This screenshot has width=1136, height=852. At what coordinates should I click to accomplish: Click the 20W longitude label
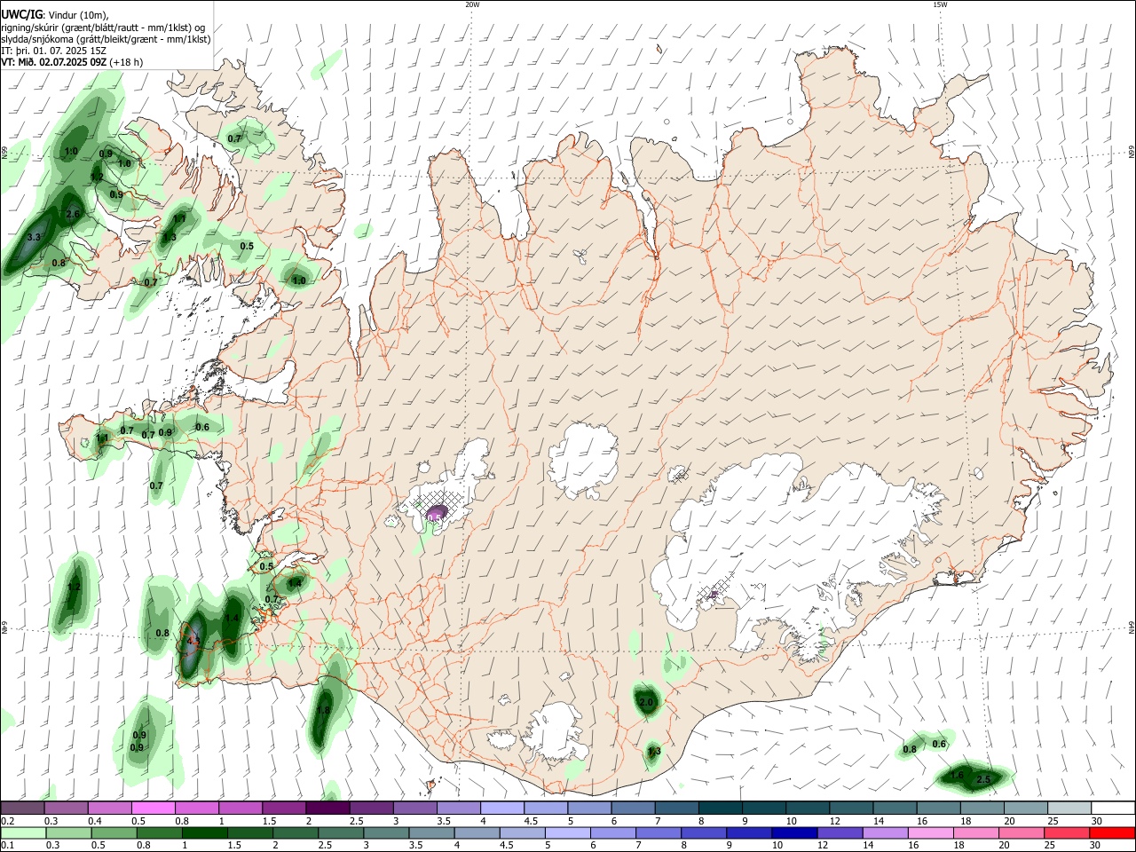(472, 4)
